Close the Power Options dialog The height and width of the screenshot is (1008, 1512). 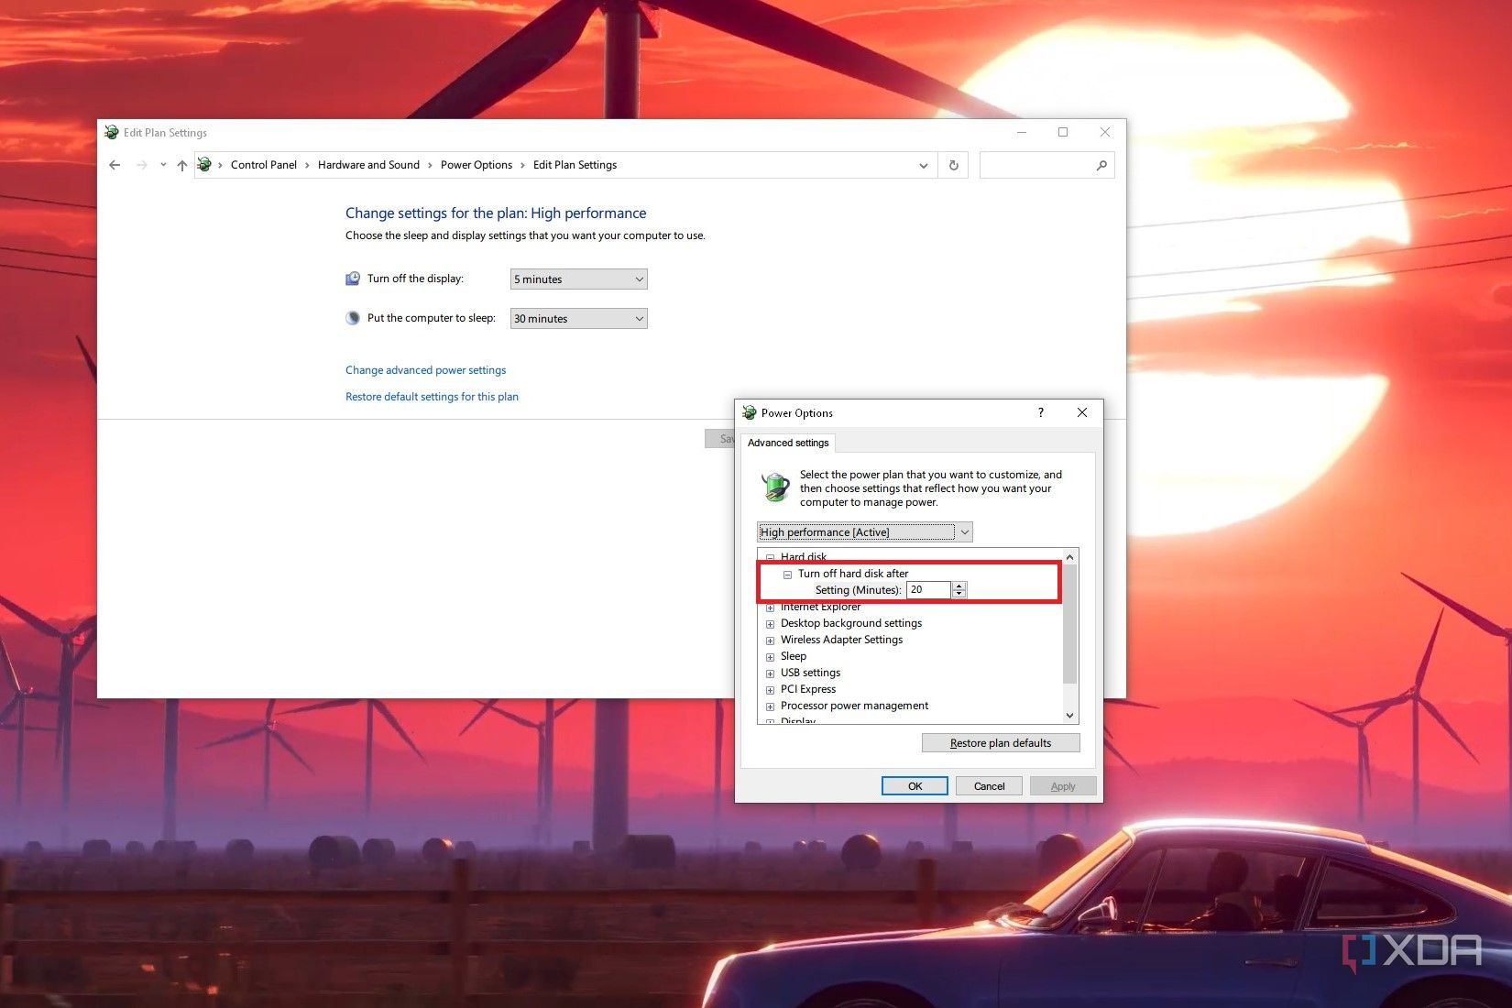click(1082, 412)
